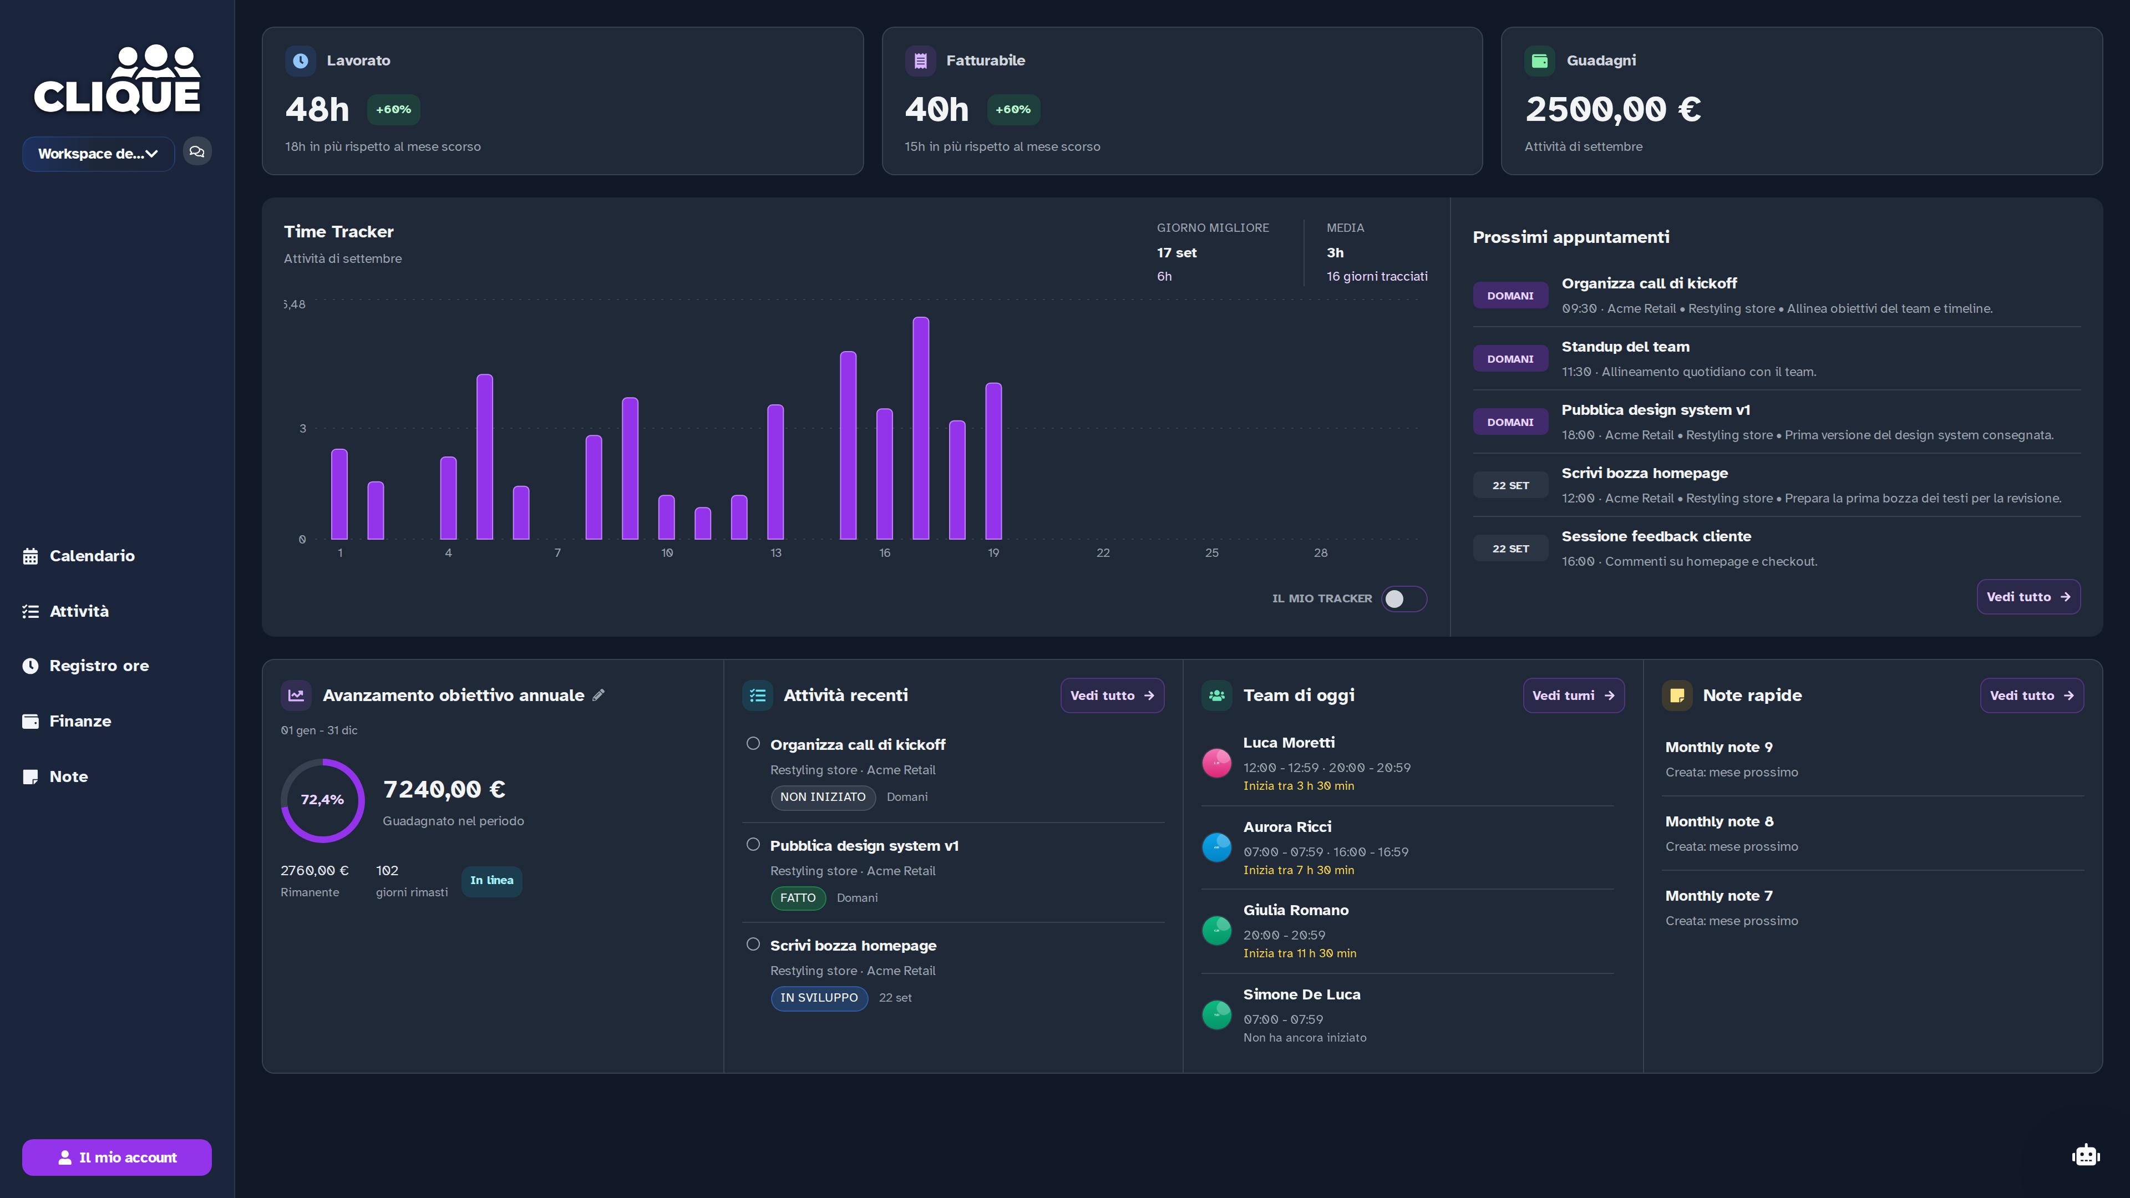Image resolution: width=2130 pixels, height=1198 pixels.
Task: Click Vedi tutto under Prossimi appuntamenti
Action: click(x=2028, y=597)
